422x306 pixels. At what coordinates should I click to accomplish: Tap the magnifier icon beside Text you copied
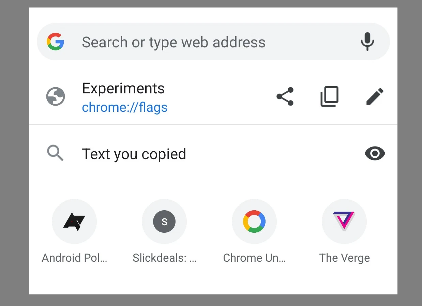point(55,153)
